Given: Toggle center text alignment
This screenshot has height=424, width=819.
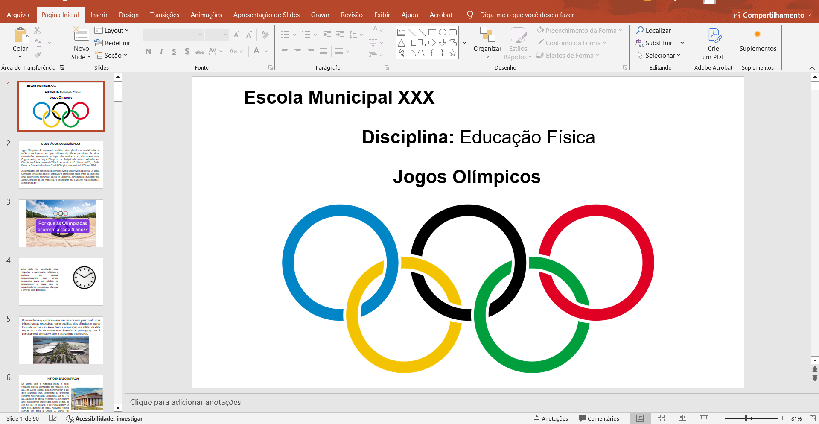Looking at the screenshot, I should [298, 51].
